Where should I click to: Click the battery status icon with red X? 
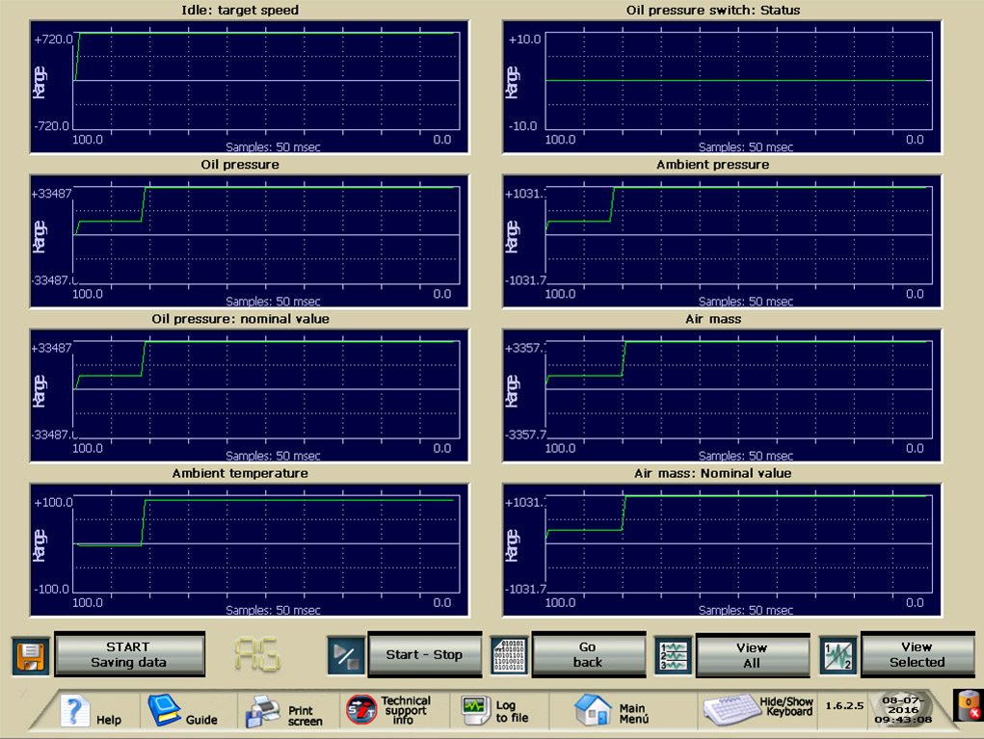point(967,706)
